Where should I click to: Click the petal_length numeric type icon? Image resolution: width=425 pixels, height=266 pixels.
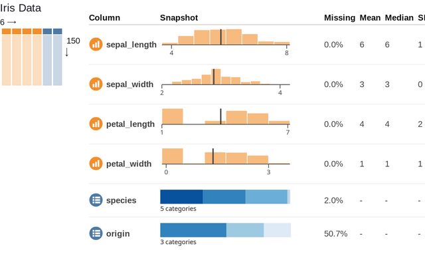[96, 124]
